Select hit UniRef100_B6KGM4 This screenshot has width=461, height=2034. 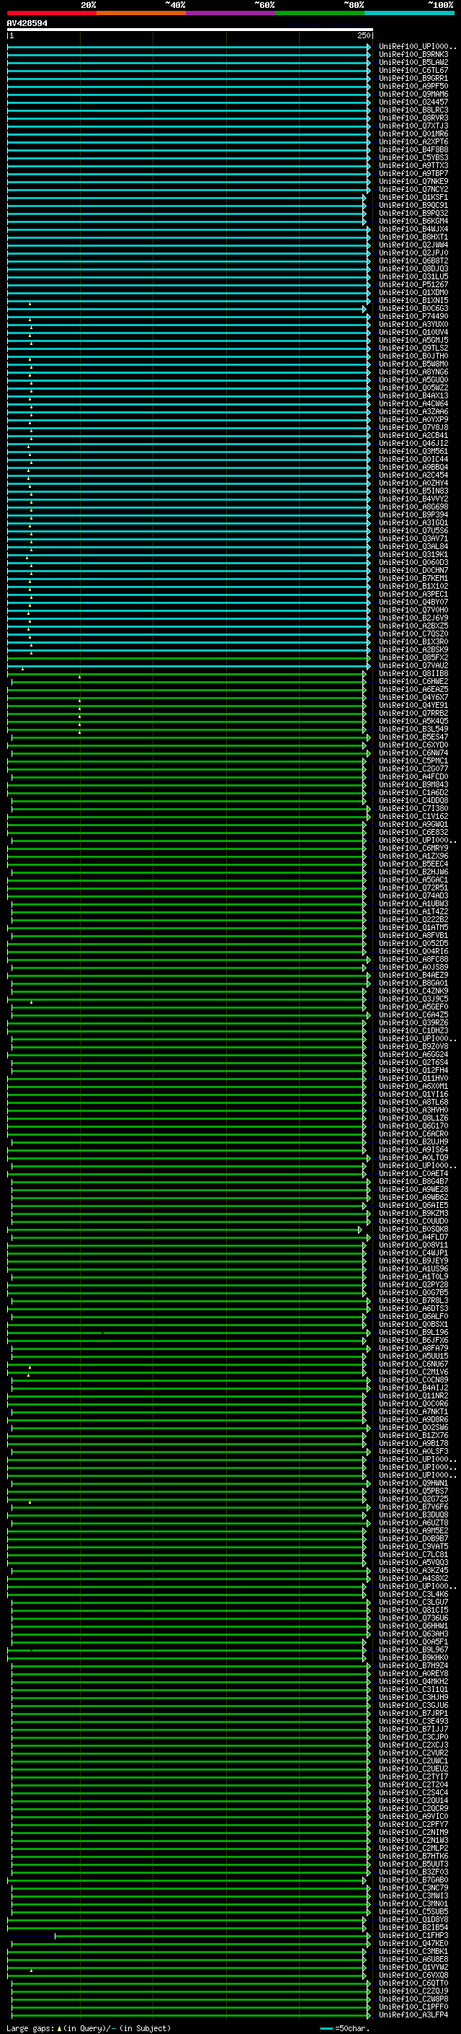(x=413, y=222)
